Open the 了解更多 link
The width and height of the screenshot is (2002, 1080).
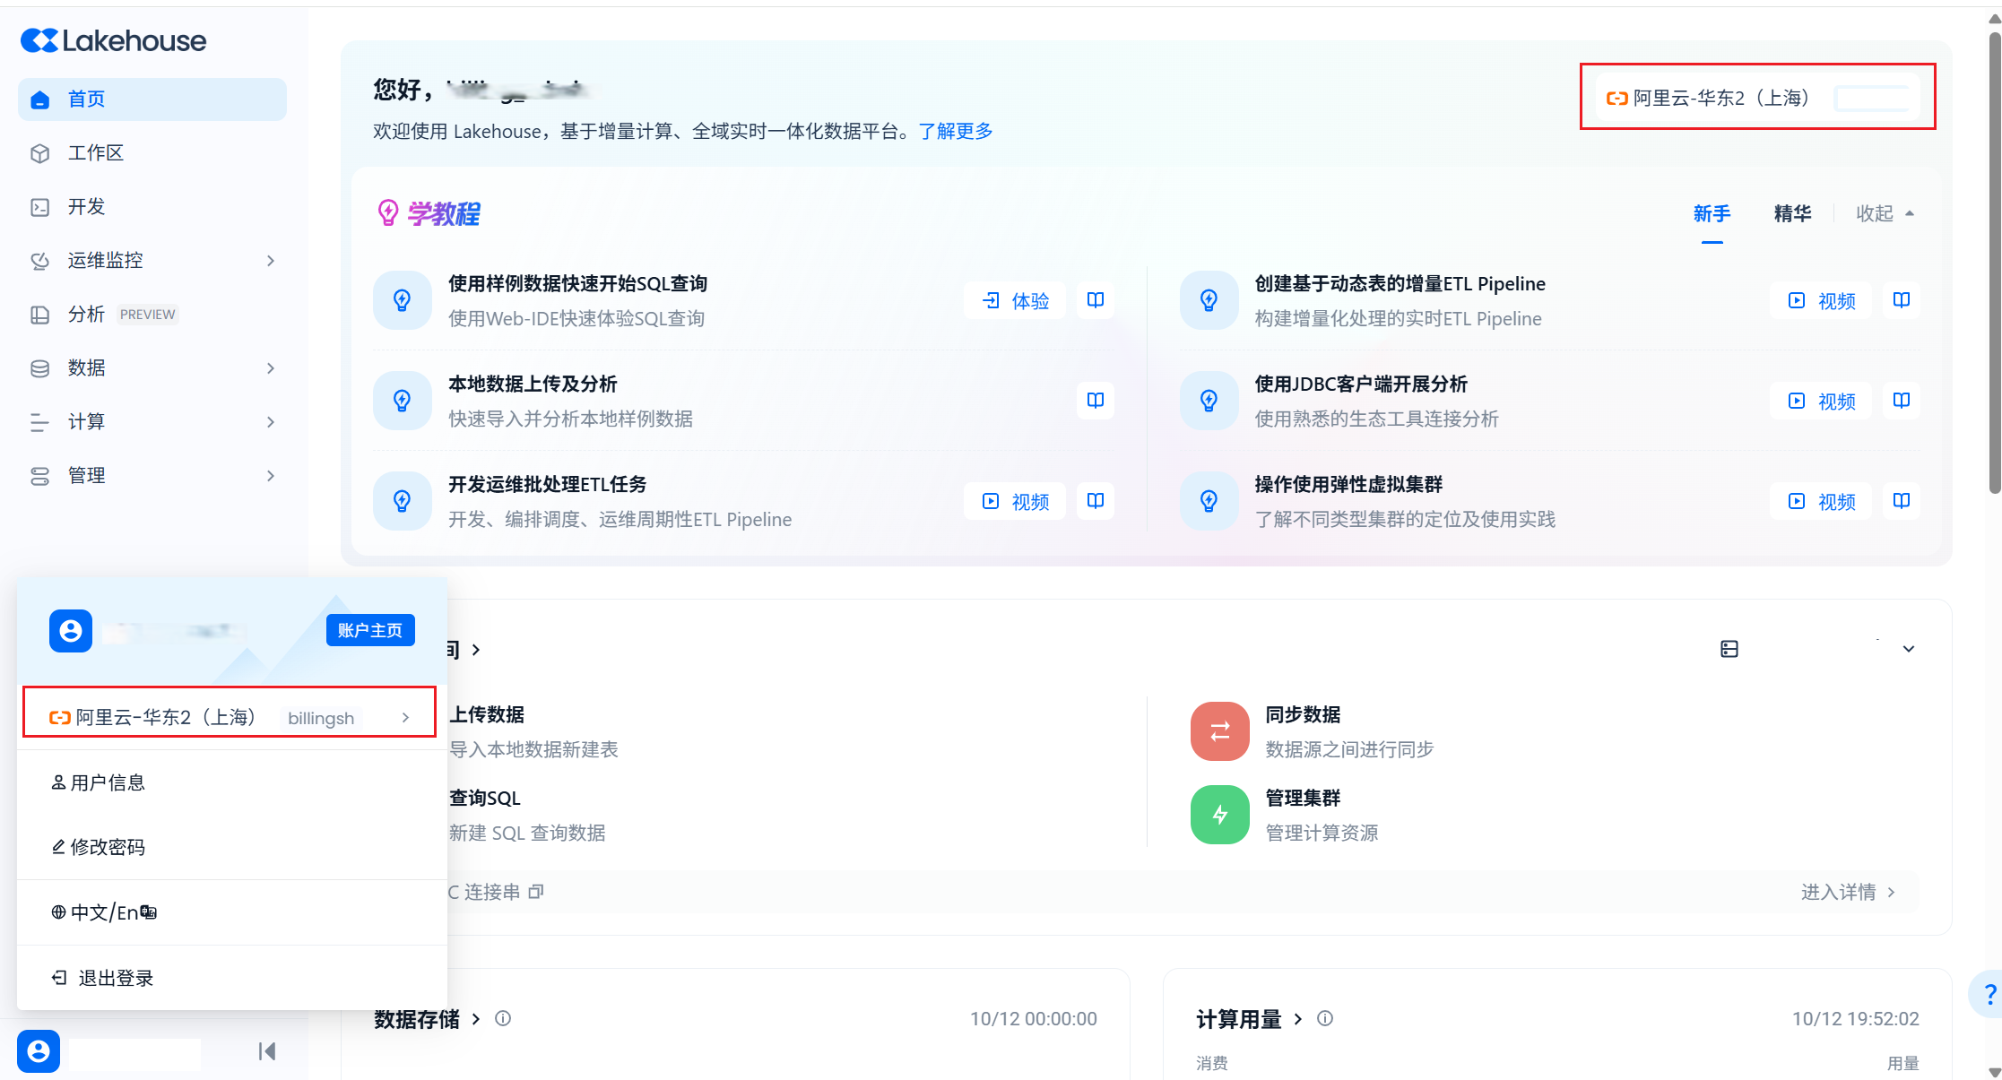pos(956,132)
